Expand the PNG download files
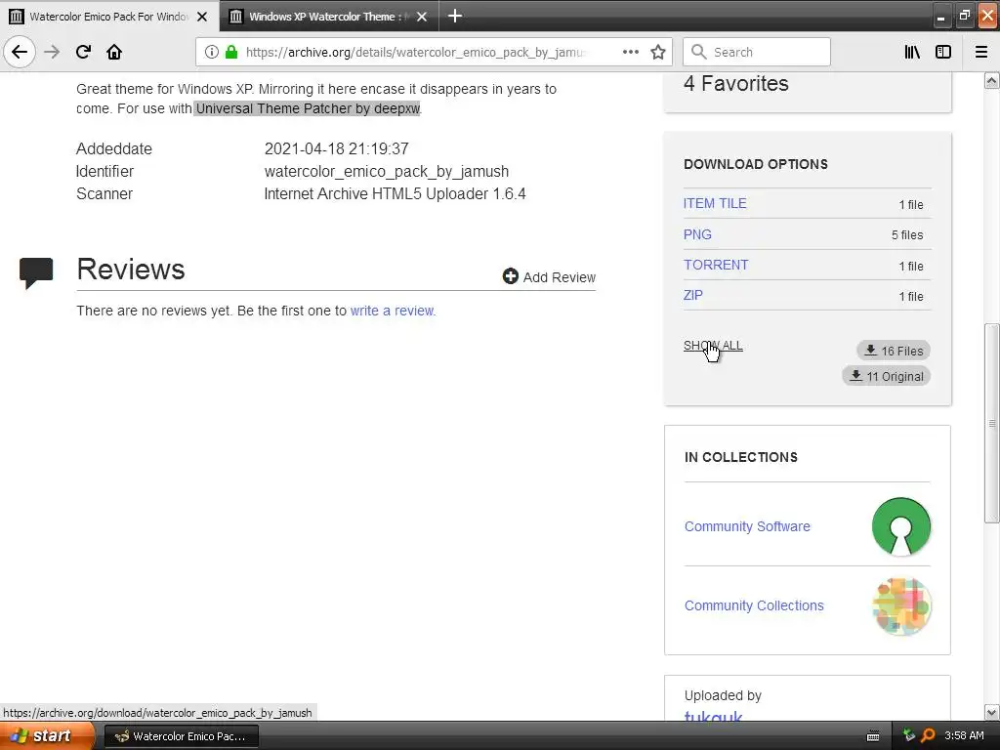Screen dimensions: 1000x750 (697, 234)
